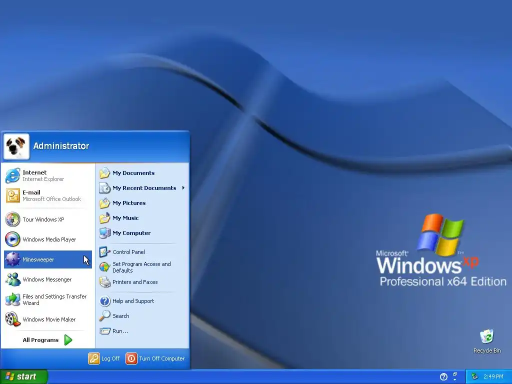512x384 pixels.
Task: Click the My Music folder icon
Action: pos(105,218)
